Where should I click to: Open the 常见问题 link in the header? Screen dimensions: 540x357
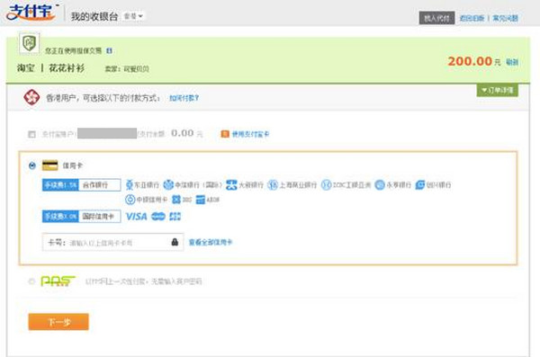505,18
